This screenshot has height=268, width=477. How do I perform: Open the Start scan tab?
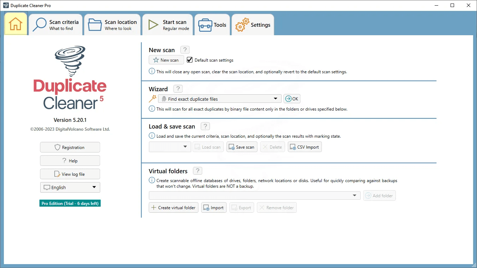coord(168,25)
